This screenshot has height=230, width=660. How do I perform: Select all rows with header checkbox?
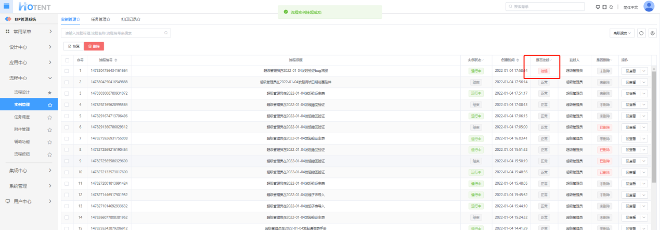point(67,60)
